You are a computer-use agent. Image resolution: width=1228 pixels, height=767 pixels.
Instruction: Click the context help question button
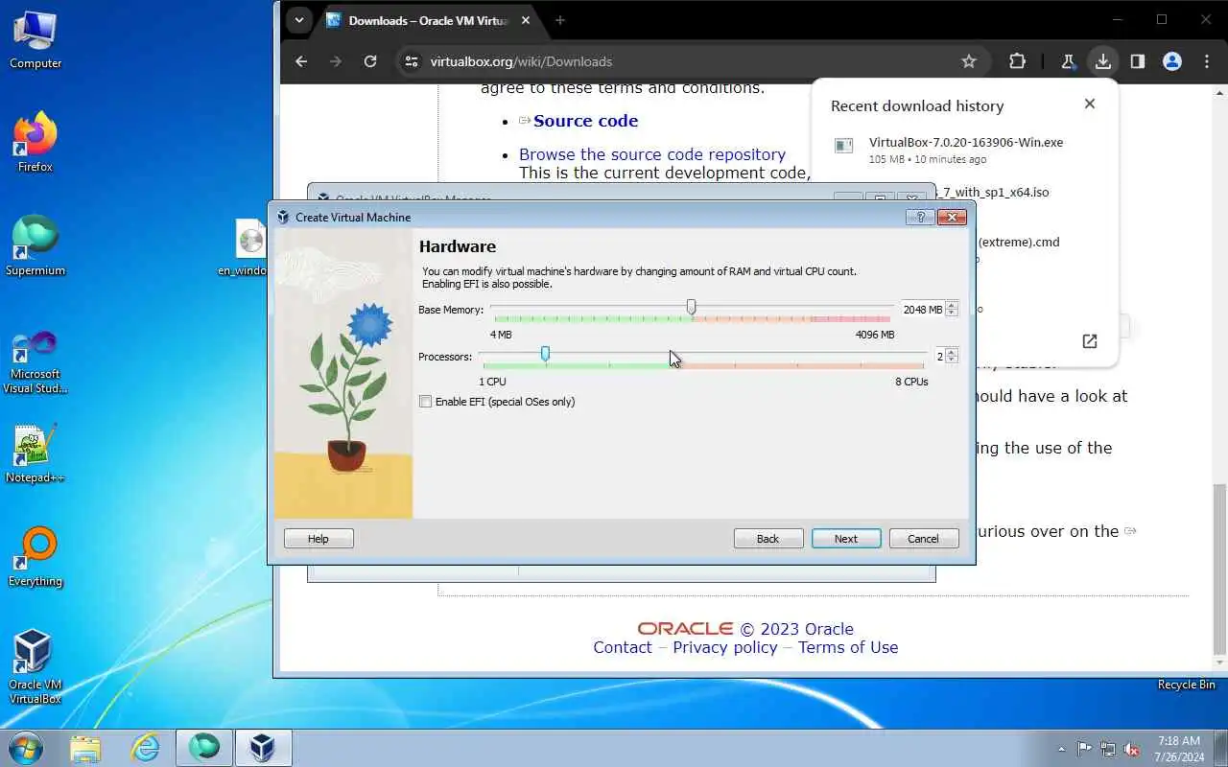[920, 218]
